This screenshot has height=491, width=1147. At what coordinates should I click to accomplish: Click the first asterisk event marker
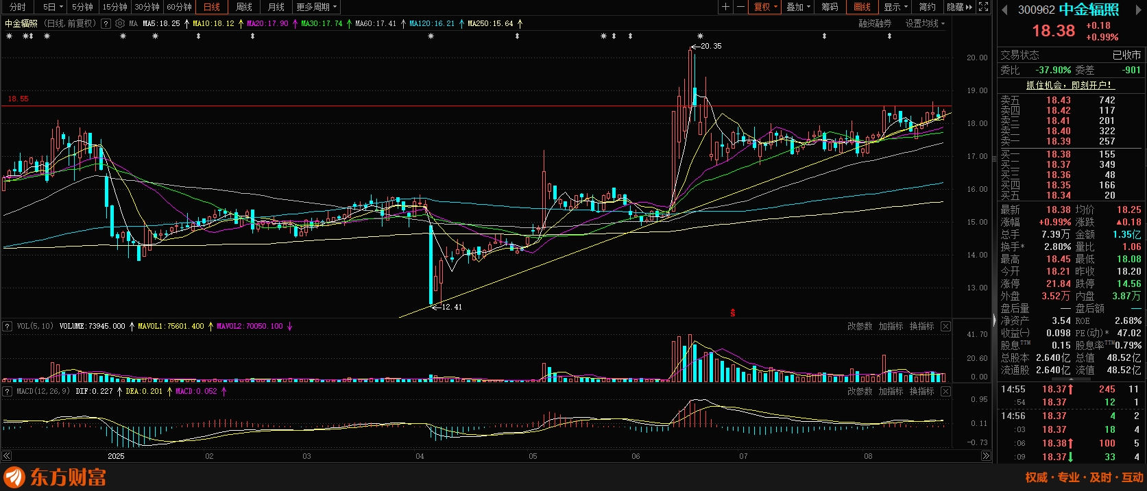(9, 36)
